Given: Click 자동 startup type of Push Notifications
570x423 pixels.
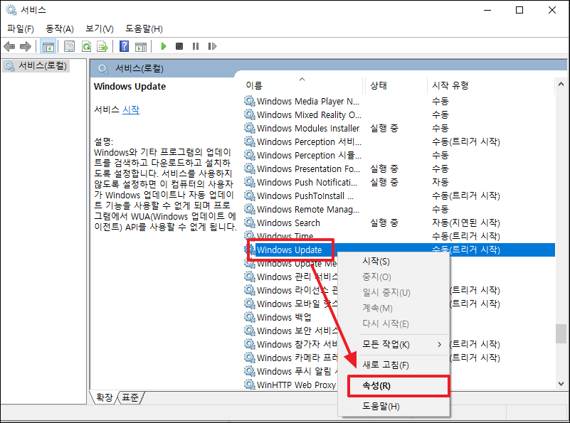Looking at the screenshot, I should point(440,182).
